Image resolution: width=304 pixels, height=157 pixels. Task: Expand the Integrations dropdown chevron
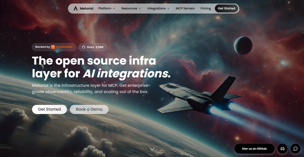click(x=168, y=9)
